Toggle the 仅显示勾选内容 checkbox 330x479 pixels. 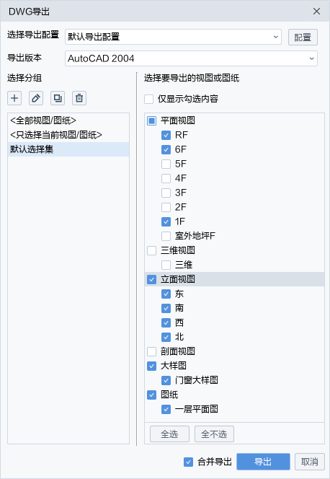point(149,99)
